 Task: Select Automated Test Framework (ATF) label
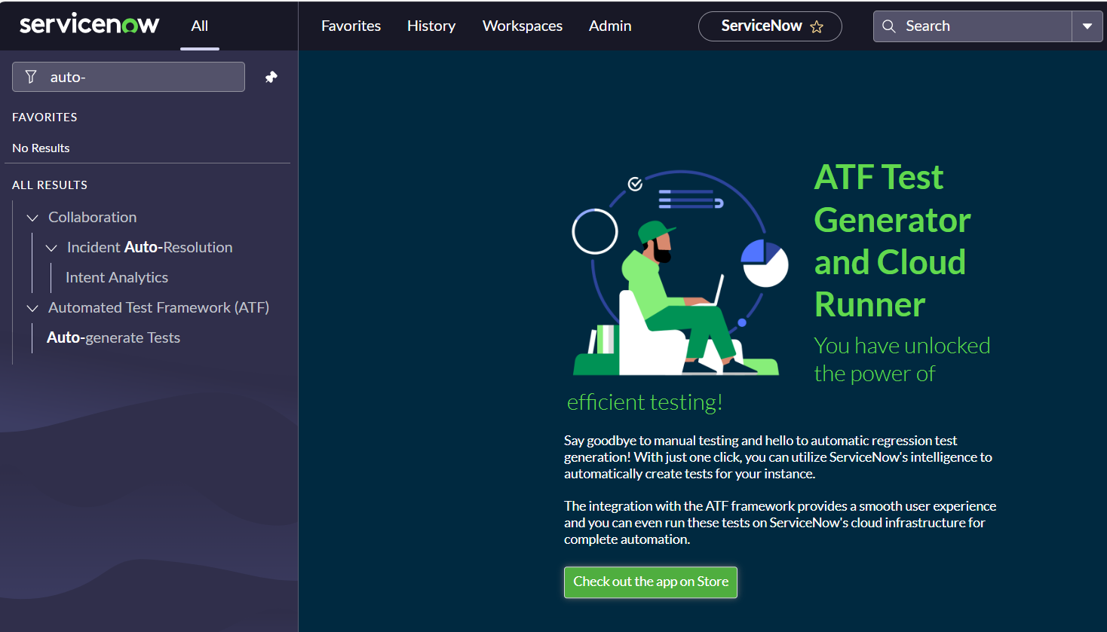[x=158, y=307]
